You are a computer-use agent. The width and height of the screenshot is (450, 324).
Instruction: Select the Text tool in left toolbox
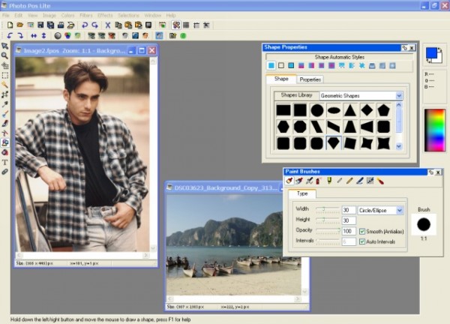5,162
